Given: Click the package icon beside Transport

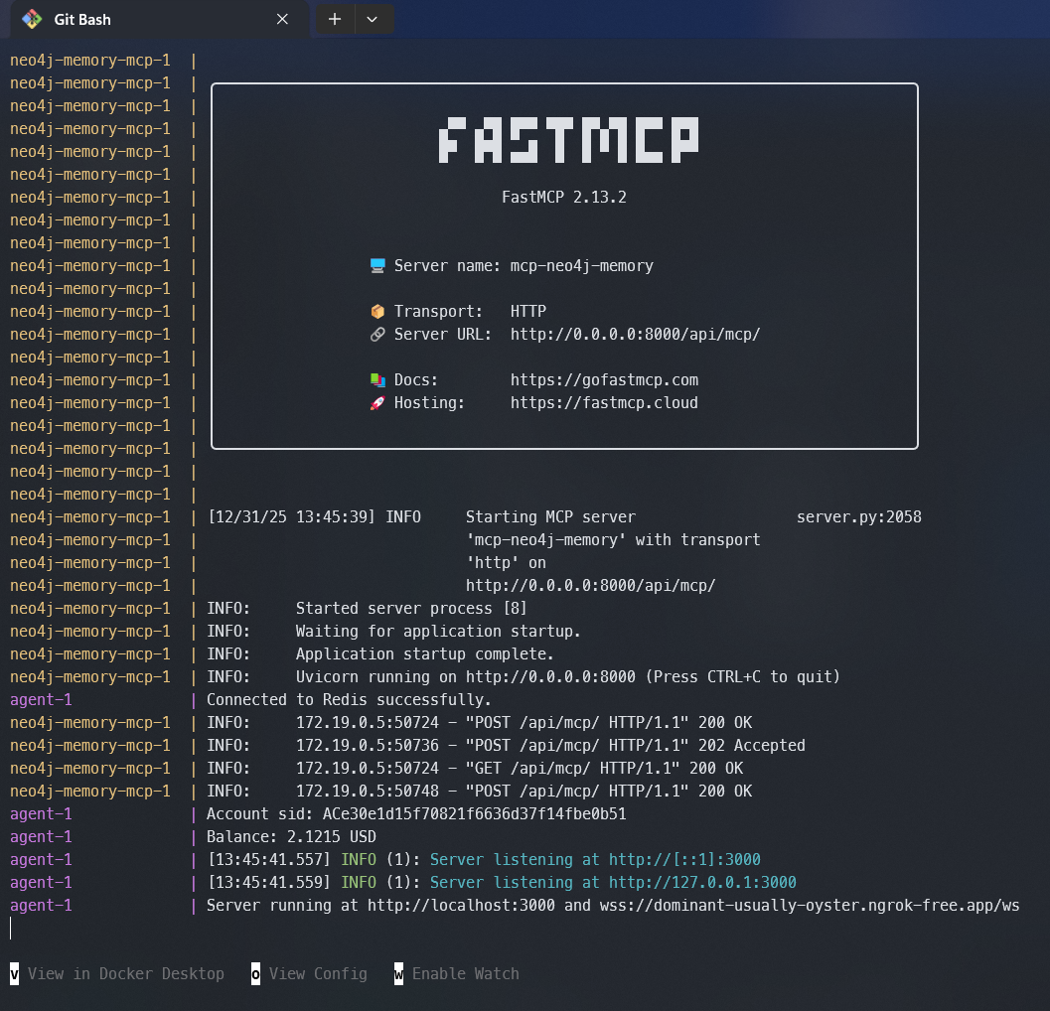Looking at the screenshot, I should 377,311.
